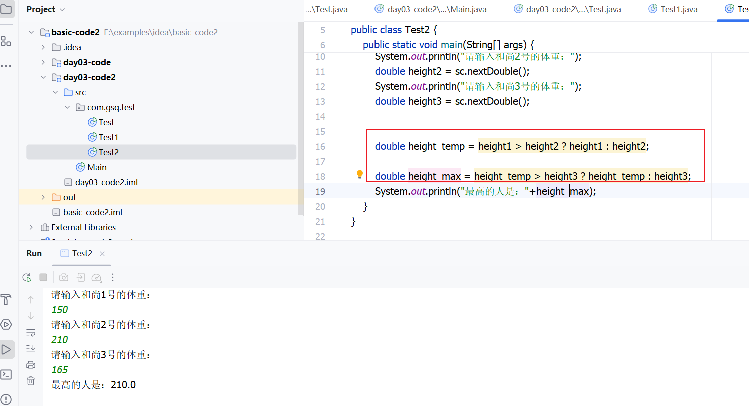This screenshot has width=749, height=406.
Task: Print the console output
Action: [31, 364]
